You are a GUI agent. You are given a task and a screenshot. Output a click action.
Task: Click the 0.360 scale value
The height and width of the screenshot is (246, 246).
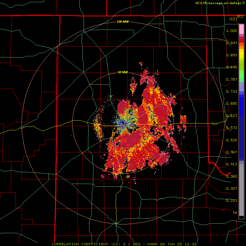(232, 176)
